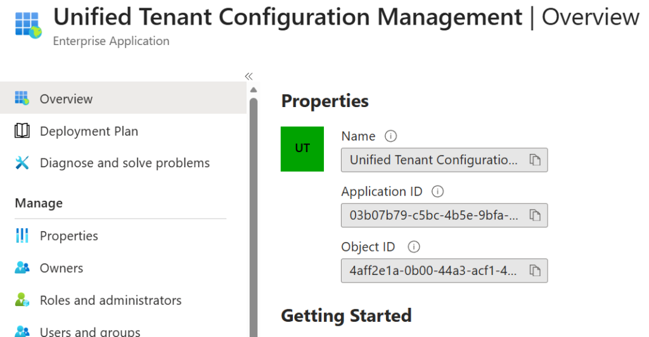Open the Deployment Plan page
Screen dimensions: 649x337
pos(89,131)
